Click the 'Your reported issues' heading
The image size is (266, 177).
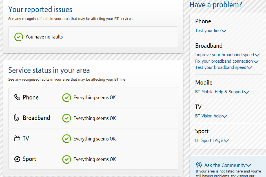coord(40,10)
